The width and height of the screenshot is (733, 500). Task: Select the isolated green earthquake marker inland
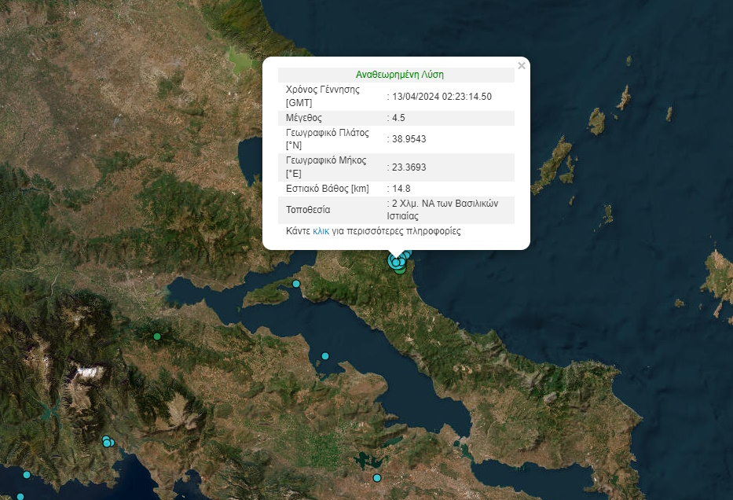click(x=157, y=336)
